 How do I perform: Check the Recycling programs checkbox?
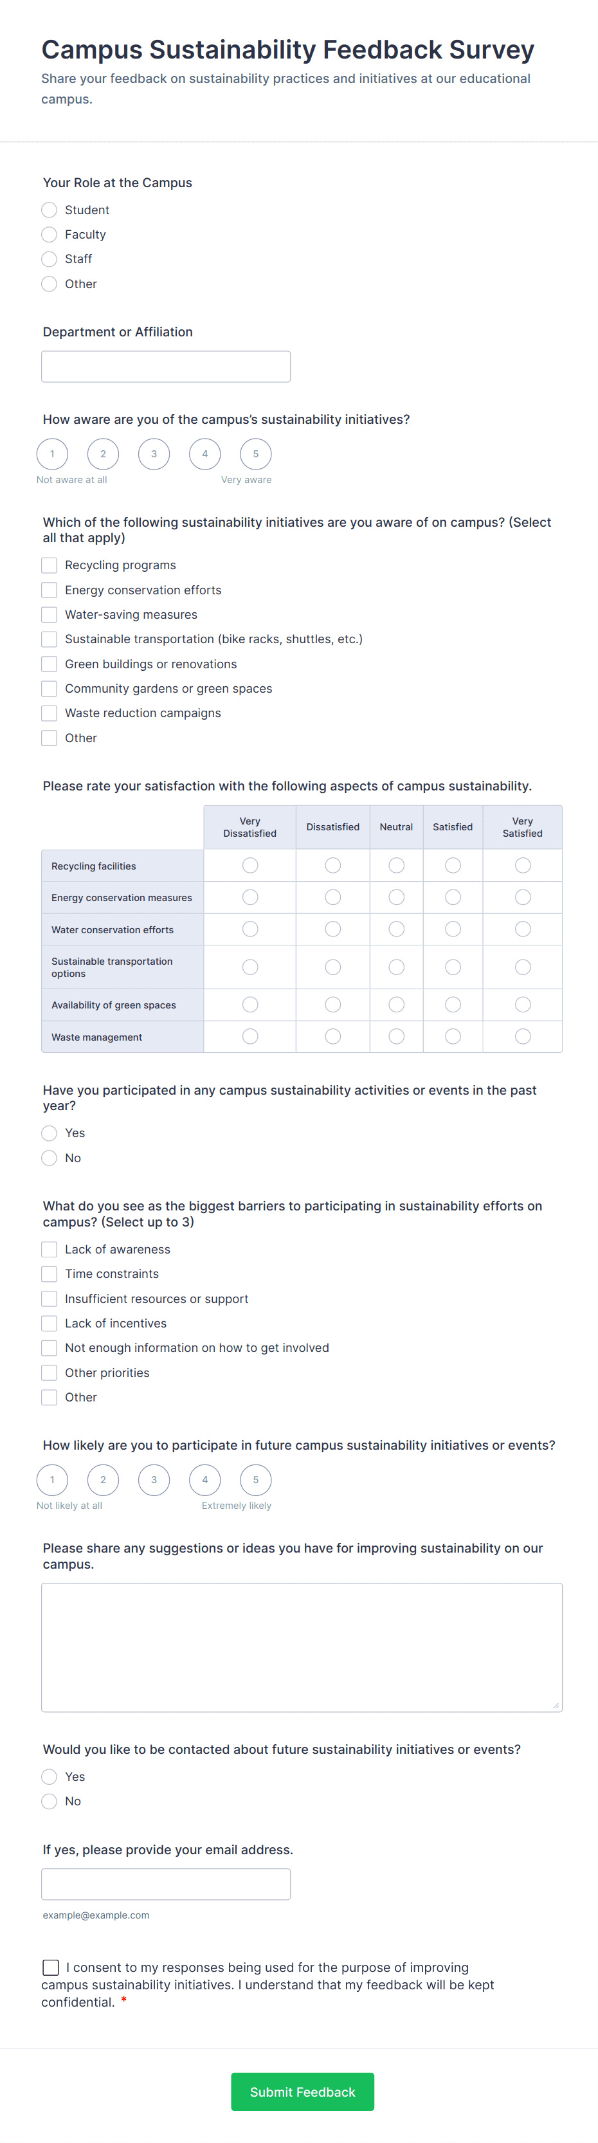point(50,566)
